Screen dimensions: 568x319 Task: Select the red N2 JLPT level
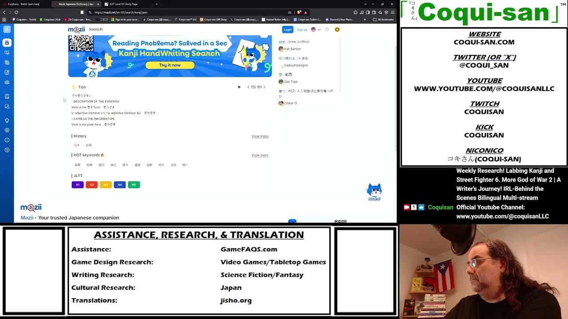click(91, 185)
